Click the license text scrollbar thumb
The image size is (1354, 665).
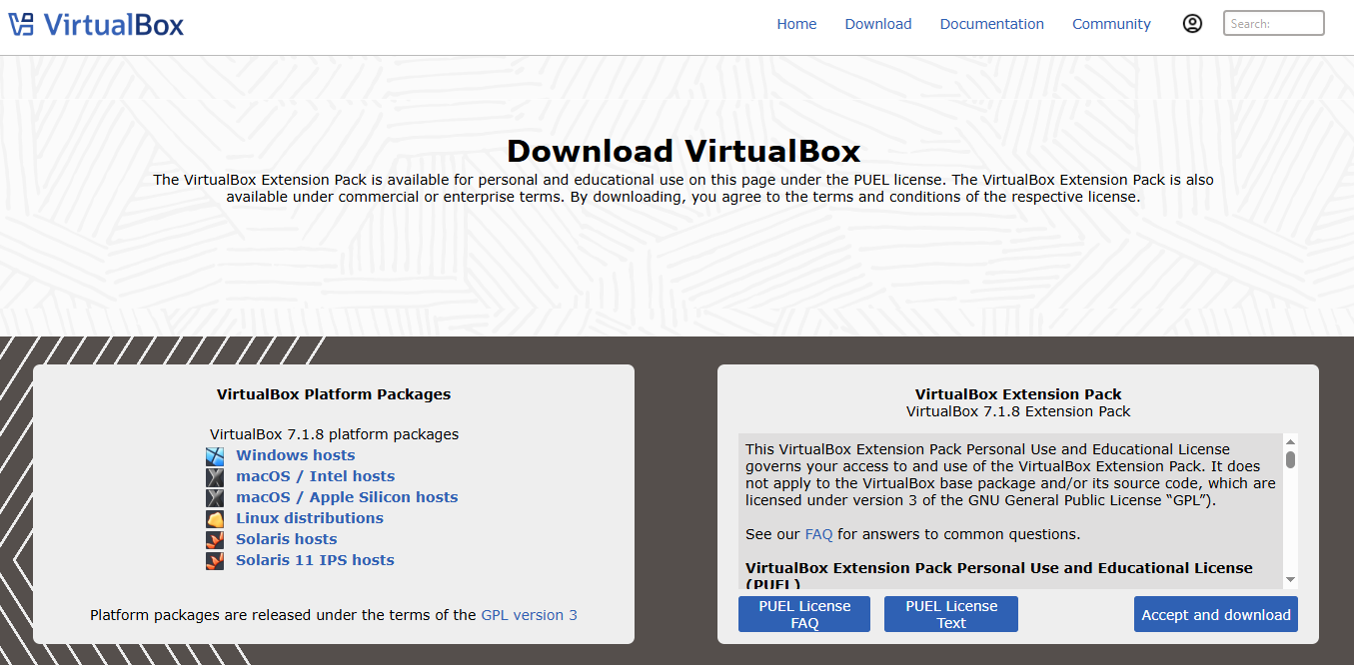point(1290,459)
